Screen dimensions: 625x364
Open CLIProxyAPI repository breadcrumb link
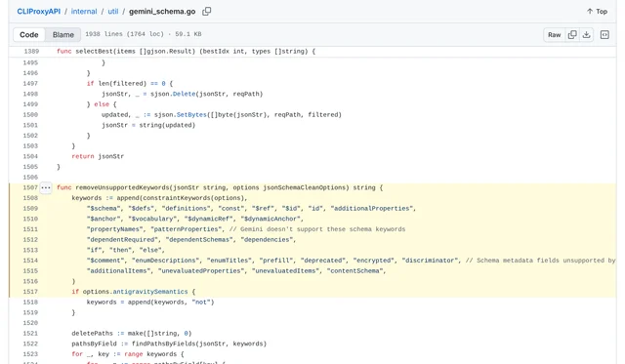pos(39,12)
